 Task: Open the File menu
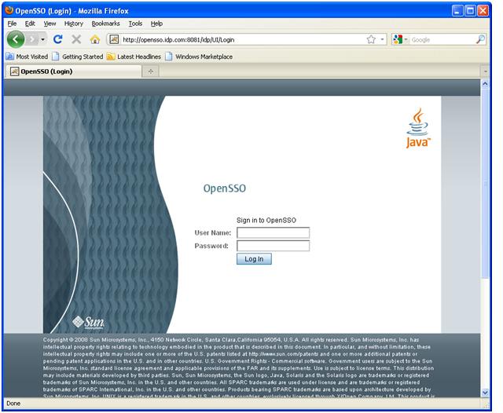pyautogui.click(x=12, y=24)
